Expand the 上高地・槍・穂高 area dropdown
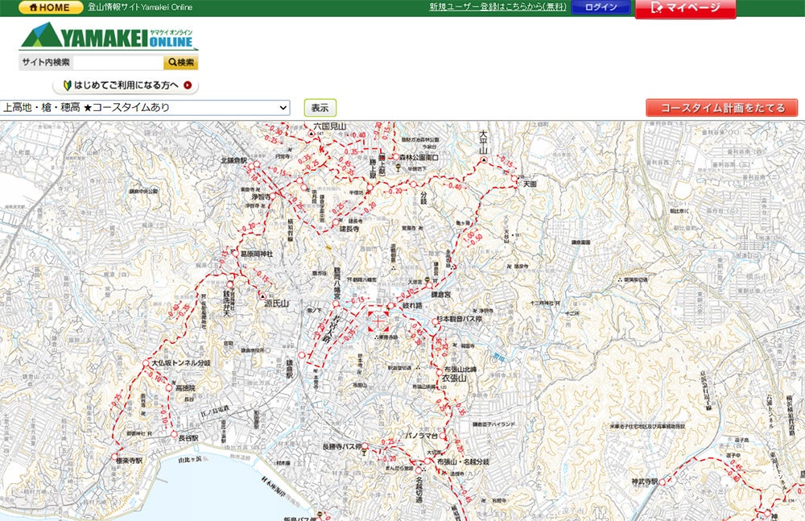The height and width of the screenshot is (521, 805). [145, 107]
